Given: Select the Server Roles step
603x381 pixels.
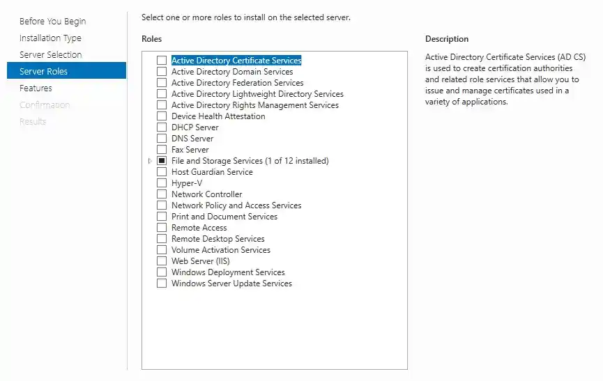Looking at the screenshot, I should [43, 72].
